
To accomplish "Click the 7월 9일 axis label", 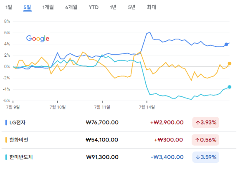I will click(x=13, y=107).
